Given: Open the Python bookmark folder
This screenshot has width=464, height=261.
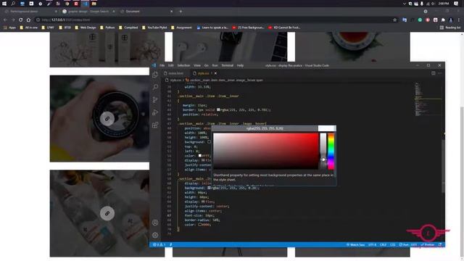Looking at the screenshot, I should tap(107, 28).
